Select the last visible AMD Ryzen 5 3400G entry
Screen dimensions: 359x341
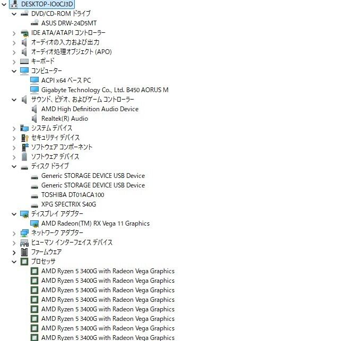(108, 338)
